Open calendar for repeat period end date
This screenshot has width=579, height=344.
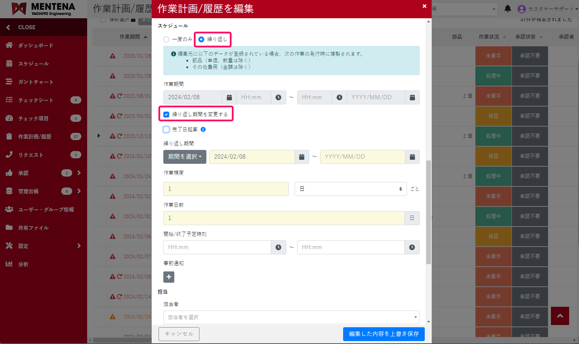click(412, 157)
